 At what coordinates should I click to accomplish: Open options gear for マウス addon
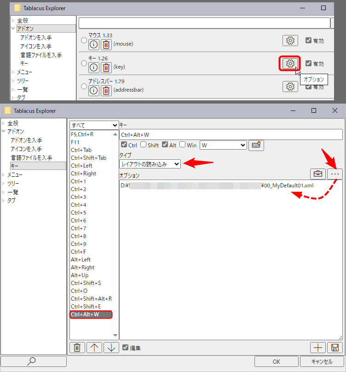(x=290, y=41)
